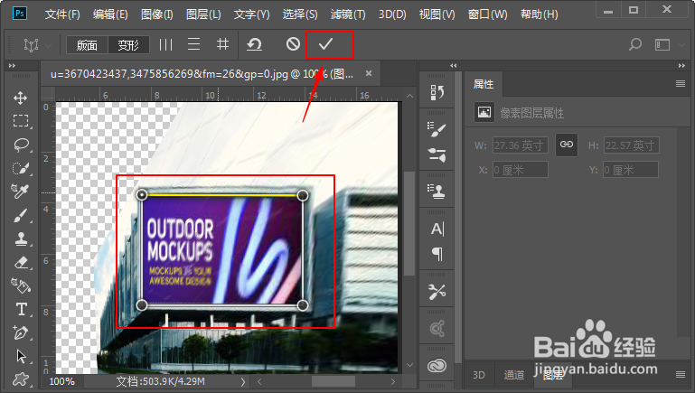Open the 图层(L) menu
The width and height of the screenshot is (695, 393).
coord(203,14)
